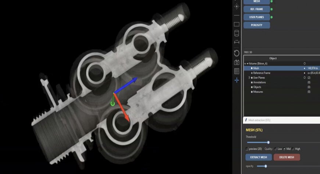Viewport: 320px width, 174px height.
Task: Click the blue axes crosshair icon
Action: coord(237,80)
